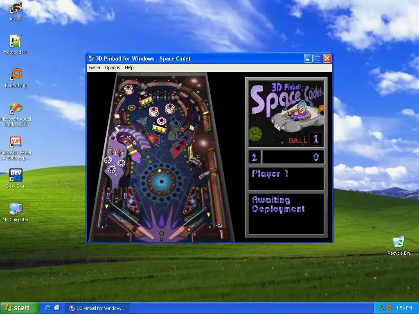Click the mypal desktop shortcut
Image resolution: width=419 pixels, height=314 pixels.
[x=16, y=11]
